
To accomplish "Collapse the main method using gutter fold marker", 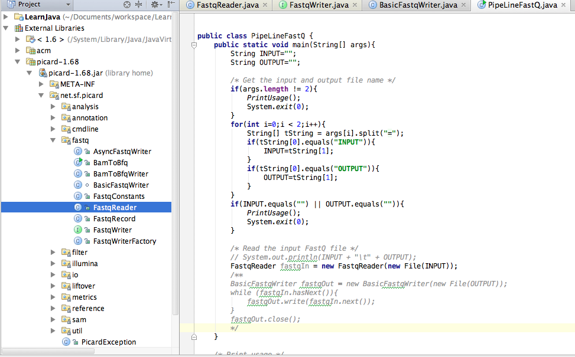I will tap(194, 44).
